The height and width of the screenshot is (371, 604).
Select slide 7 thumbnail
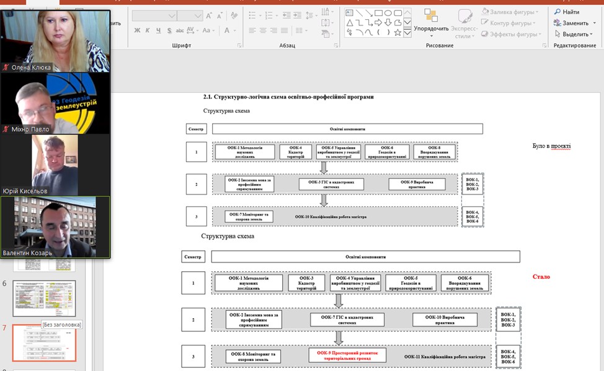(44, 343)
